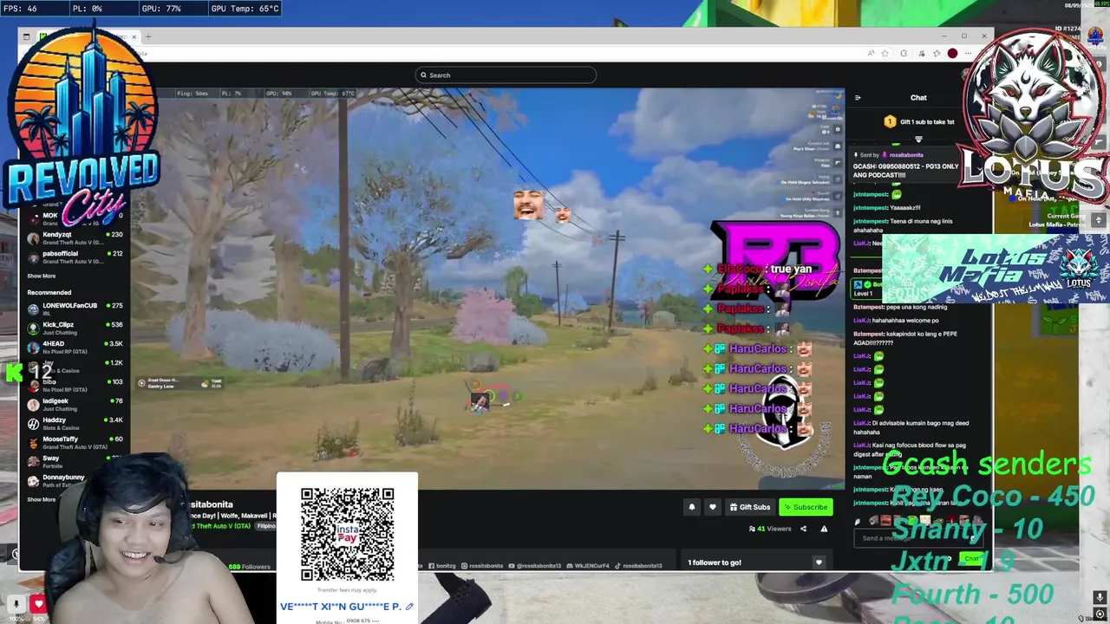
Task: Click the Kendyzqt channel avatar
Action: [33, 238]
